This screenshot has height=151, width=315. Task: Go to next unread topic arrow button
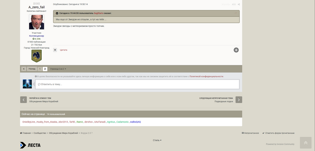(239, 99)
